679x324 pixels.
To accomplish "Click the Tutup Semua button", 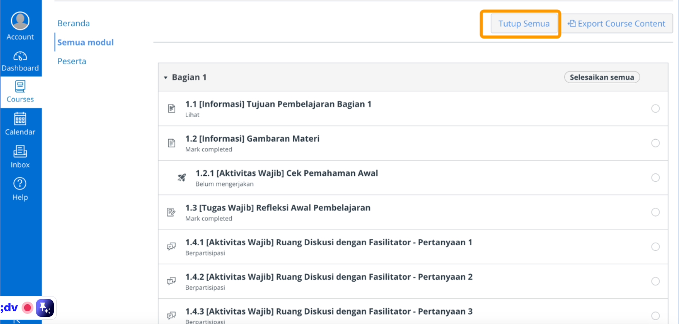I will coord(524,24).
